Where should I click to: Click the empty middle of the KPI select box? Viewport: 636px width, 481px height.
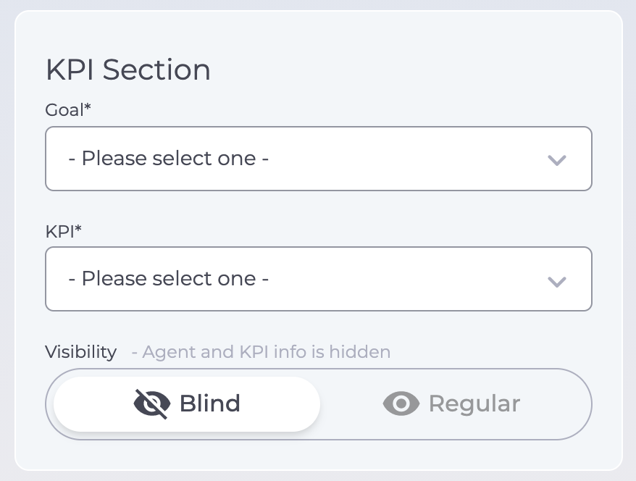(x=406, y=279)
